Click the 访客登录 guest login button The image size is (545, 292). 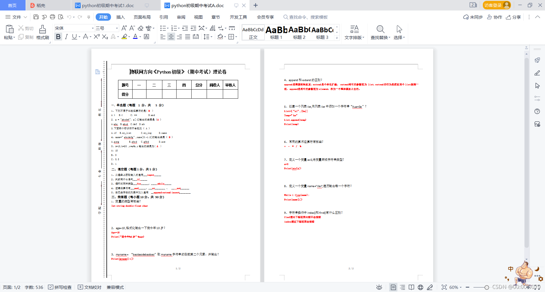496,5
